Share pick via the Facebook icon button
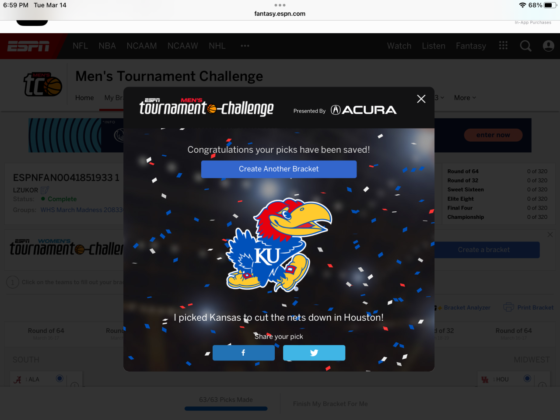This screenshot has width=560, height=420. coord(243,353)
